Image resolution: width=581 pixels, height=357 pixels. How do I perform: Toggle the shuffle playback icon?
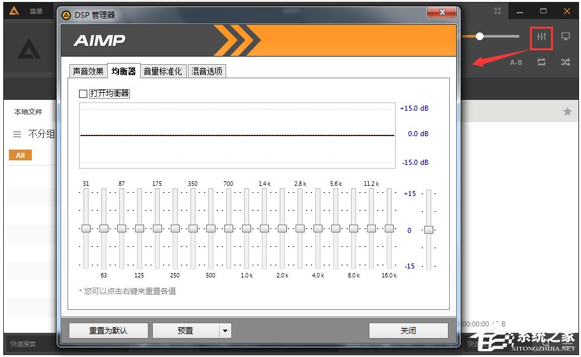click(x=565, y=62)
